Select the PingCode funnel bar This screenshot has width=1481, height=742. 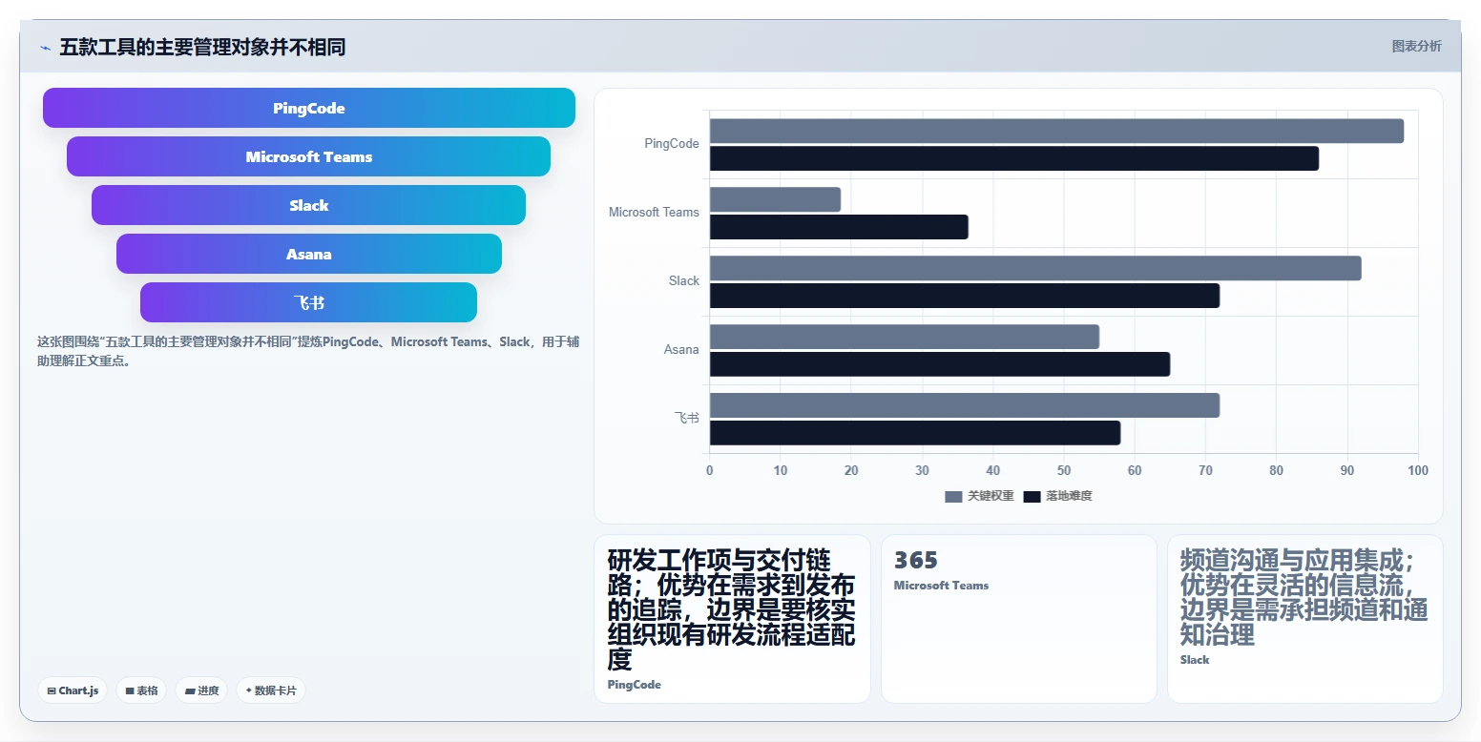309,108
